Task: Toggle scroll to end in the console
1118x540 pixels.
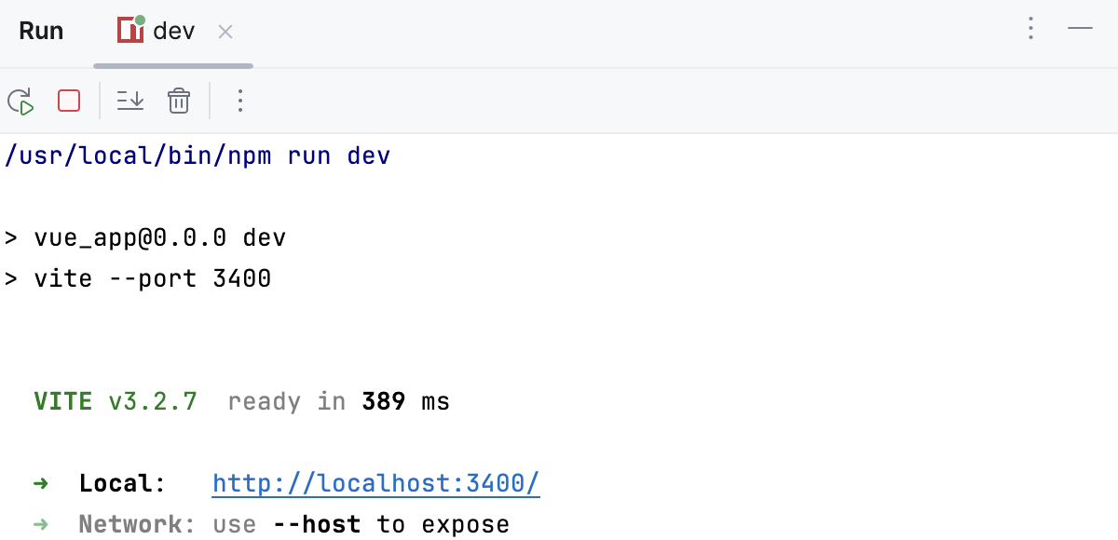Action: pyautogui.click(x=130, y=101)
